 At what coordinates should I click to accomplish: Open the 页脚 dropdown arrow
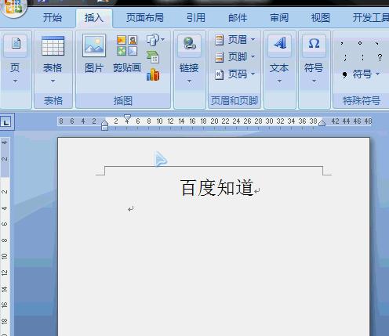pos(253,56)
